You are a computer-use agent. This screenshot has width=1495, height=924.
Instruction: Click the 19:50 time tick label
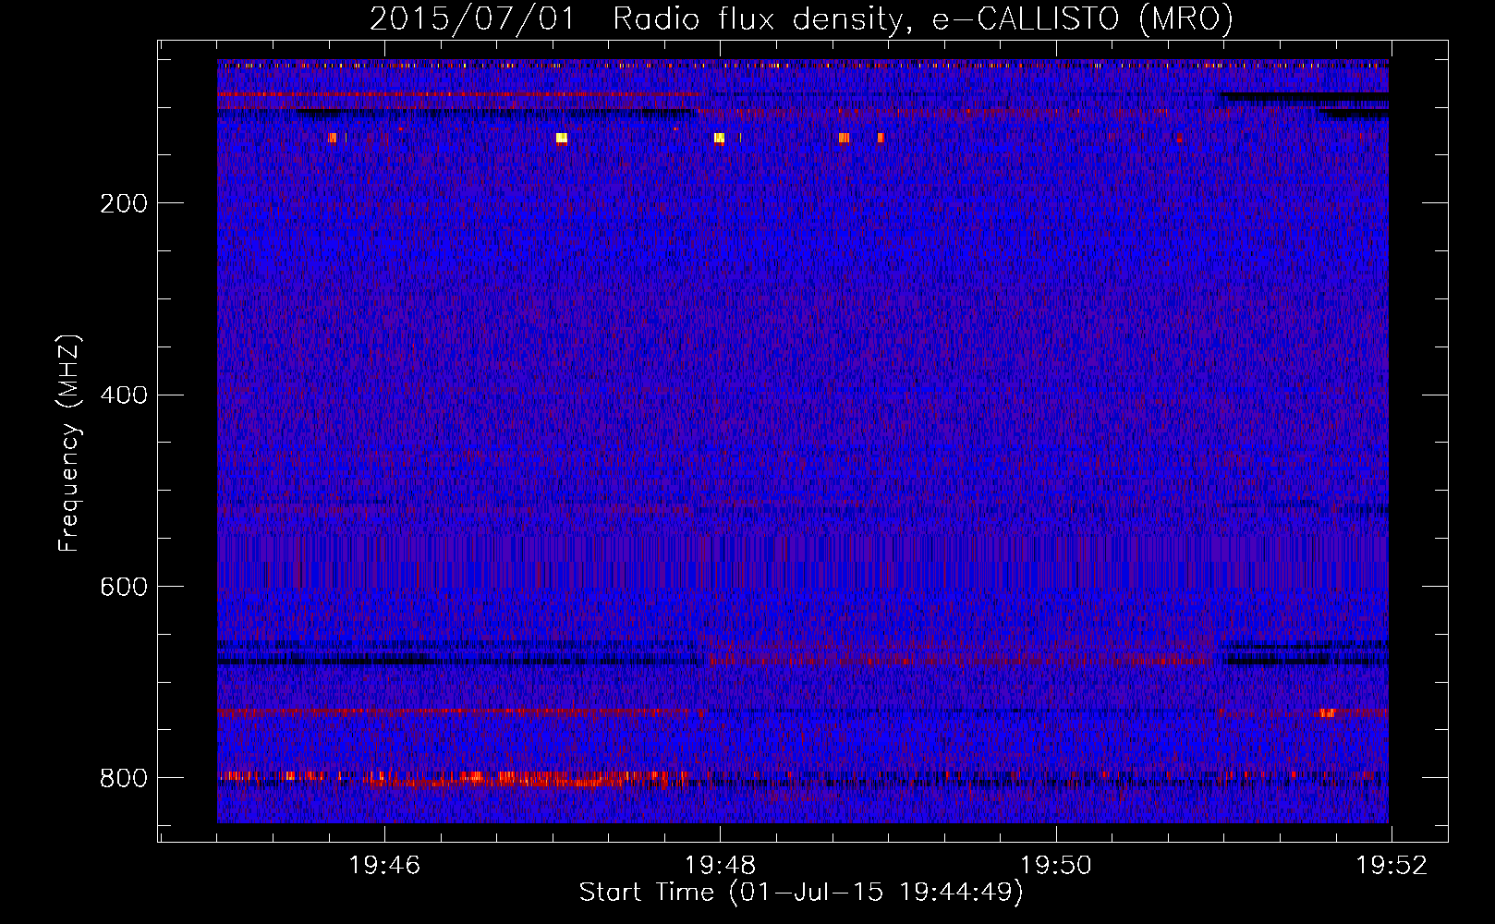[x=1056, y=865]
